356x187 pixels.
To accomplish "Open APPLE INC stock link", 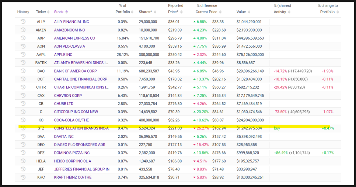I will coord(63,55).
